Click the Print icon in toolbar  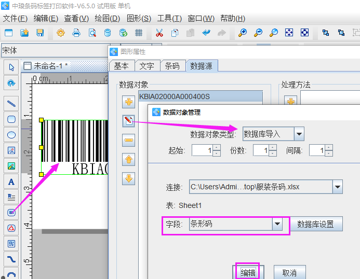pyautogui.click(x=76, y=33)
